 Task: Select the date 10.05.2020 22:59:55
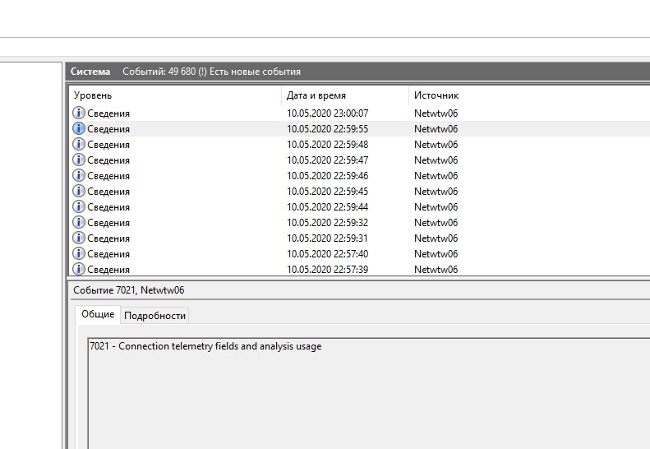coord(328,129)
